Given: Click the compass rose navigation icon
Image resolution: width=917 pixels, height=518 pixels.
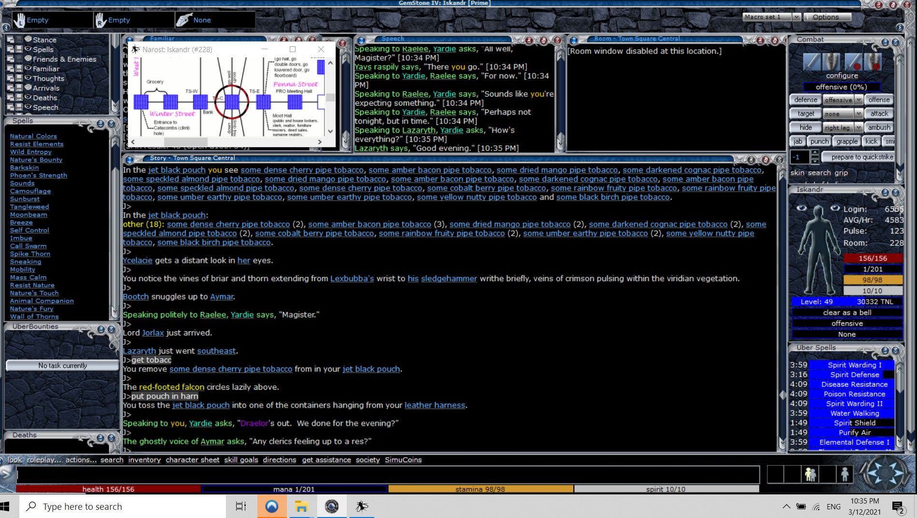Looking at the screenshot, I should click(885, 474).
